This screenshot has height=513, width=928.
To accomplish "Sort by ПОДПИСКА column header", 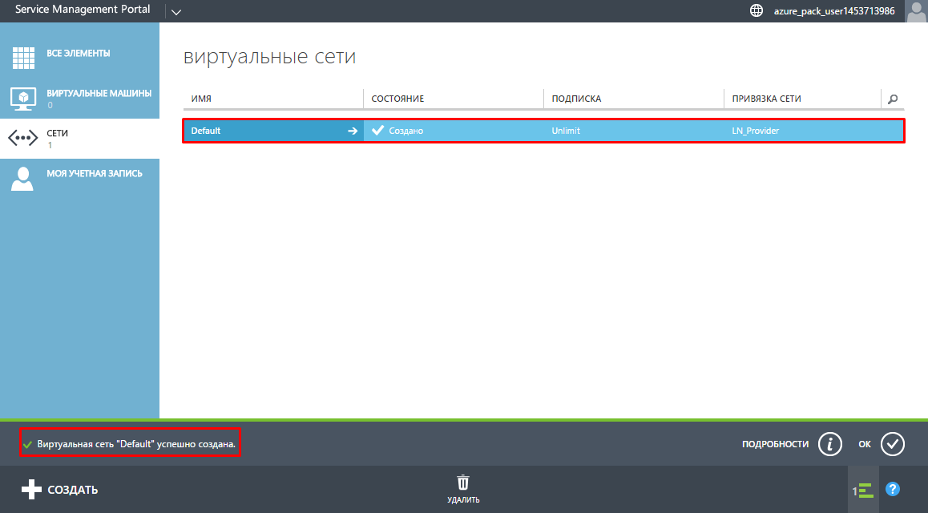I will (576, 99).
